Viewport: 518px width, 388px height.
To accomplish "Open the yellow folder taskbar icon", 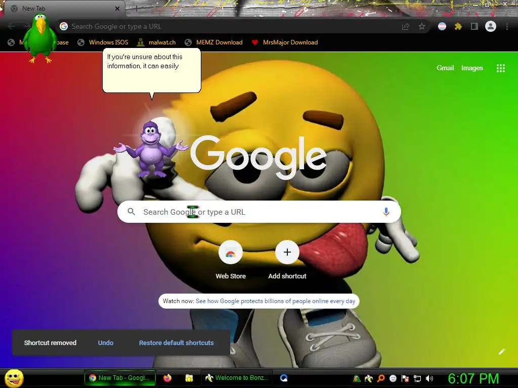I will 189,378.
